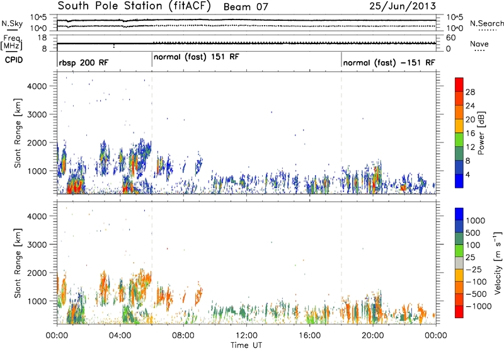Click the solid line sample under 'N.Sky'

pos(12,30)
